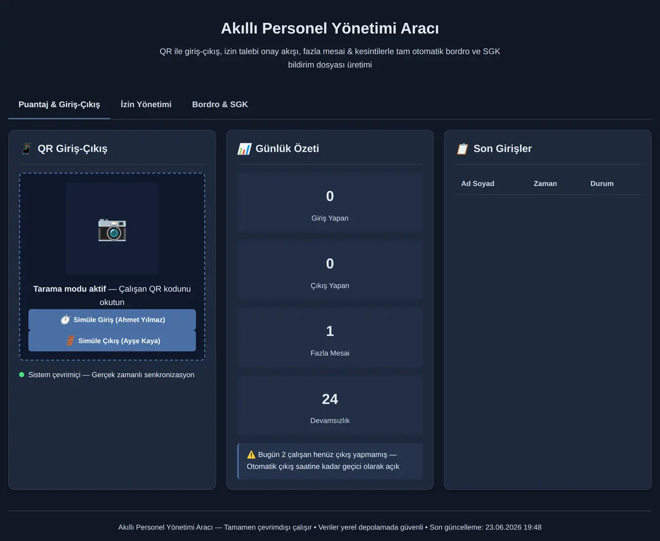Image resolution: width=660 pixels, height=541 pixels.
Task: Click the Ad Soyad column header
Action: 477,184
